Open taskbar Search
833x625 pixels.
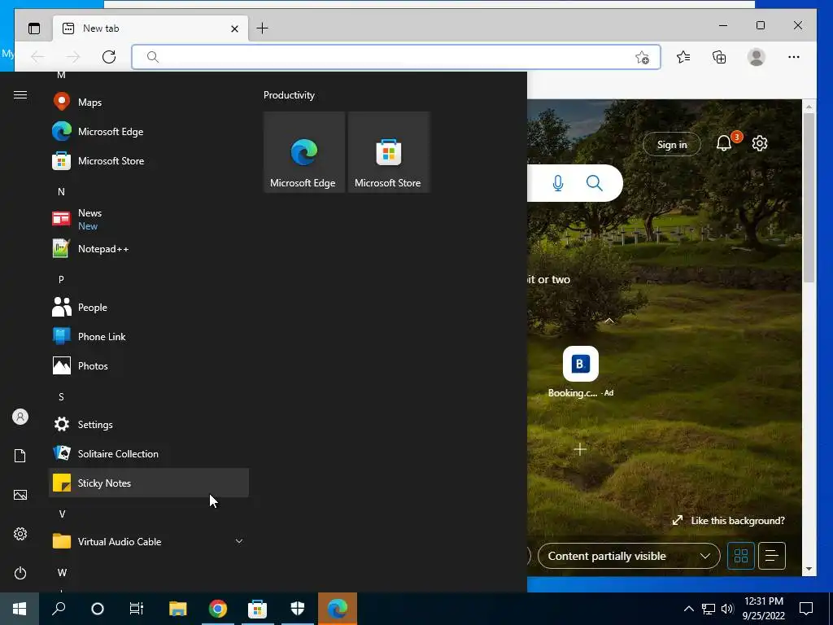click(x=59, y=609)
